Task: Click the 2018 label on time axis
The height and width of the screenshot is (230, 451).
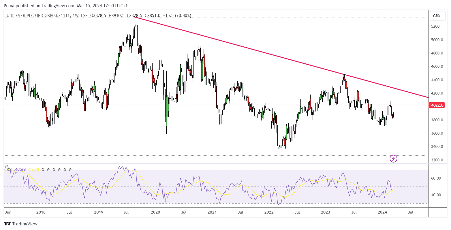Action: 41,212
